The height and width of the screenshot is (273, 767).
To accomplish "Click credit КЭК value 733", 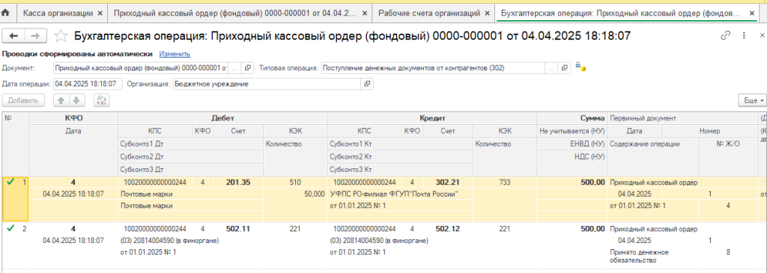I will click(504, 182).
